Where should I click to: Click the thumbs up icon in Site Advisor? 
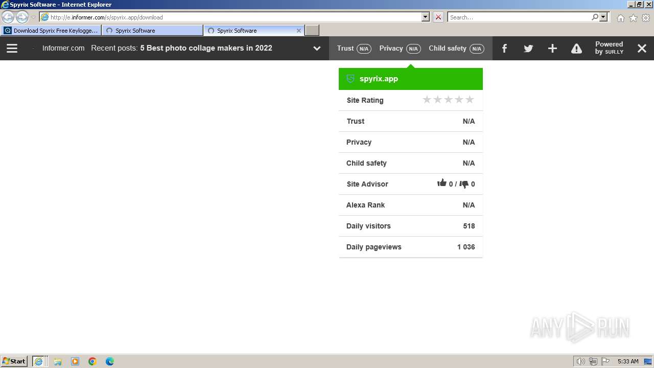(x=442, y=183)
